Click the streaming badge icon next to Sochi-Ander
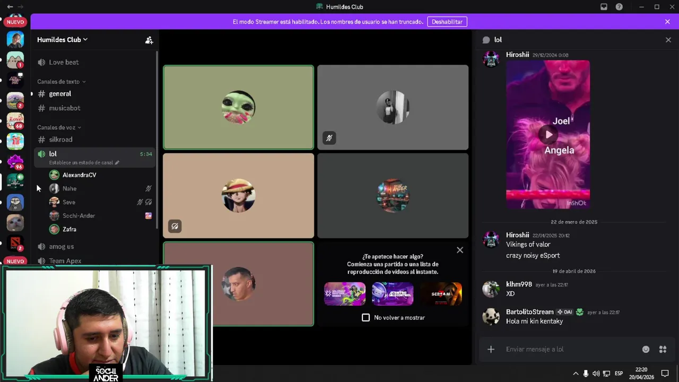This screenshot has height=382, width=679. [x=149, y=216]
